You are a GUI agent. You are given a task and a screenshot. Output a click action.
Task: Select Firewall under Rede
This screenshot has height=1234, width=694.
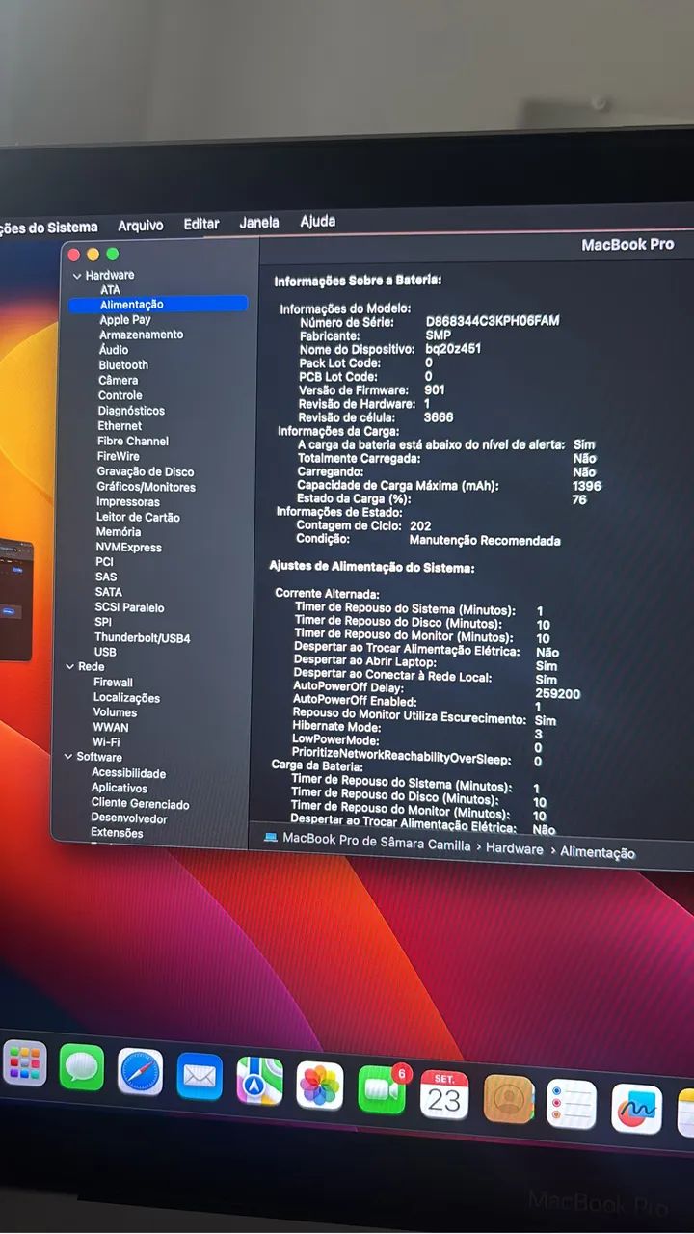pos(113,682)
